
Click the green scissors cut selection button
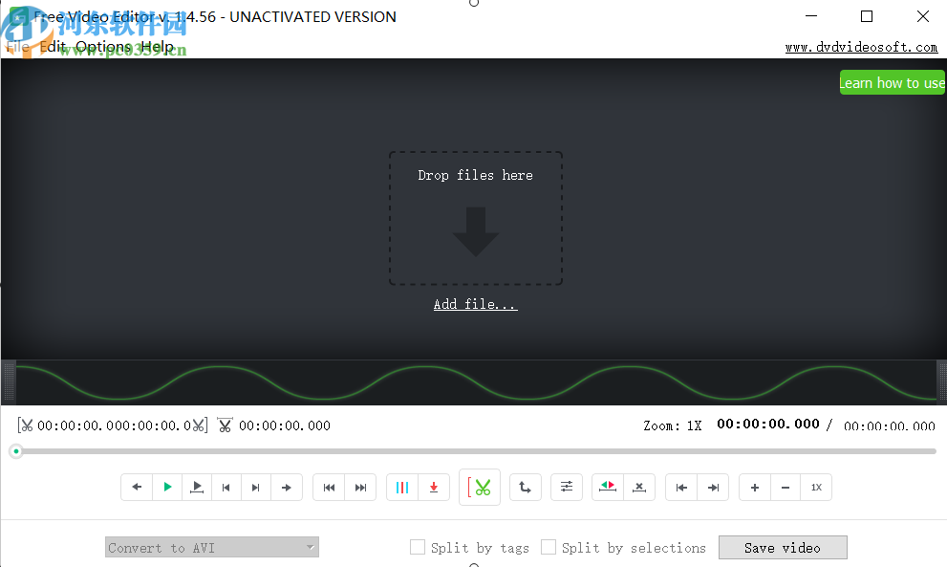tap(480, 488)
